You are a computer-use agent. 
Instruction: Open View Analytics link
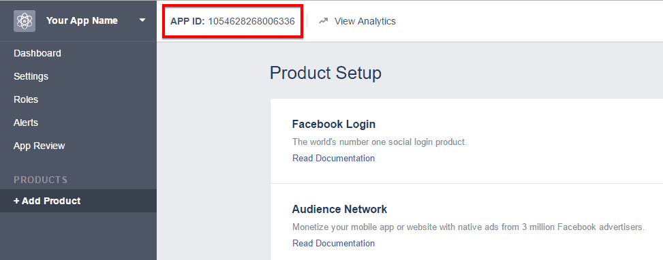[x=365, y=21]
